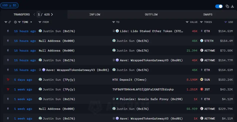Toggle TIME sort order with the arrow
237x122 pixels.
pos(31,22)
